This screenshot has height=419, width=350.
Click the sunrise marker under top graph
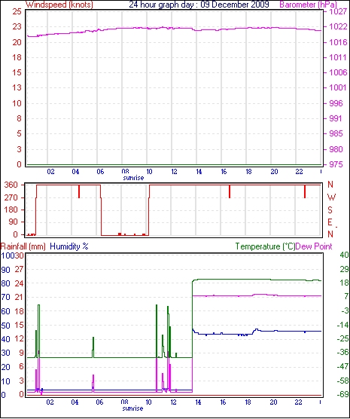(133, 178)
